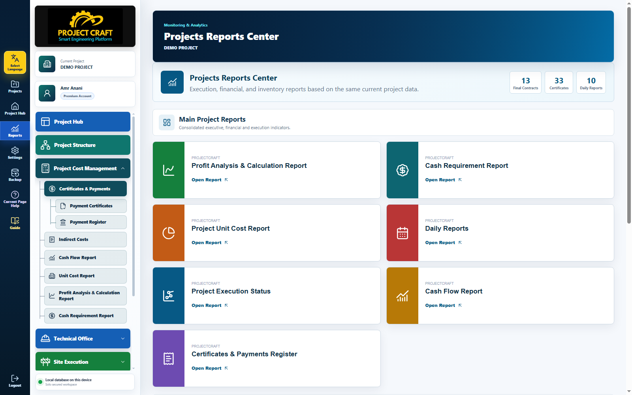Image resolution: width=632 pixels, height=395 pixels.
Task: Click the Projects Reports Center chart icon
Action: pos(172,82)
